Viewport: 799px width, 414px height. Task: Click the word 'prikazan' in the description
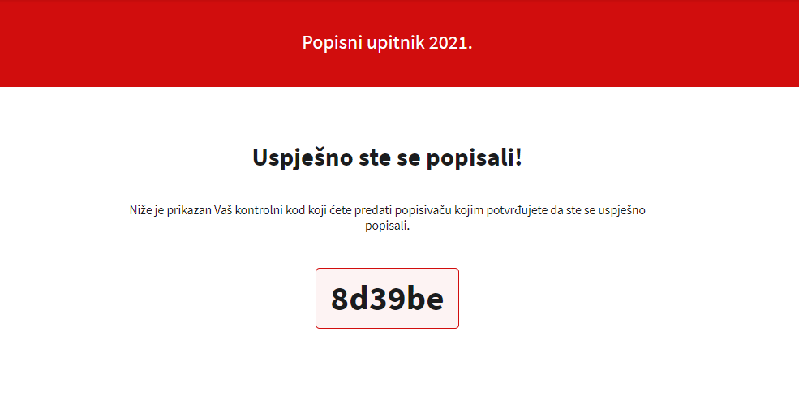pos(189,210)
